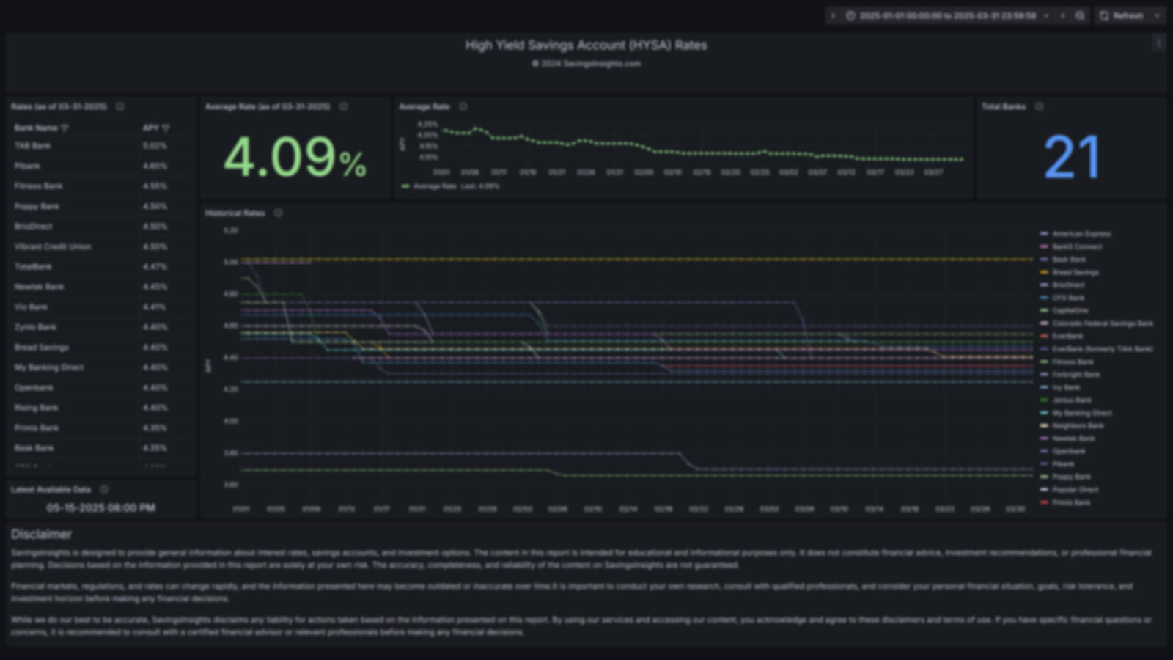Click the Refresh button

pos(1128,15)
